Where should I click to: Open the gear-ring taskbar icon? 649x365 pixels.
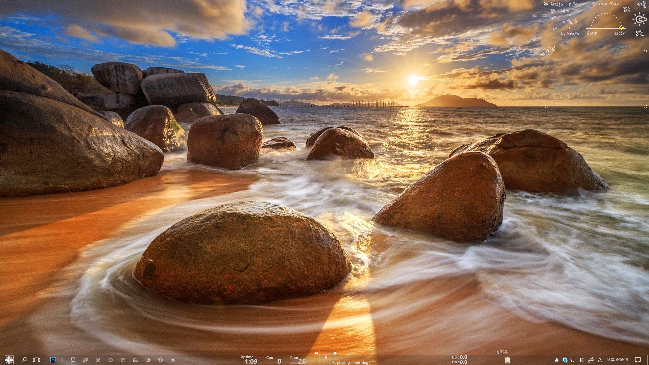(161, 360)
